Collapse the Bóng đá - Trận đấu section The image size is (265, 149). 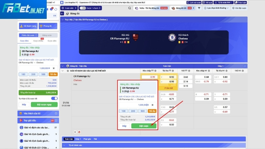click(63, 66)
